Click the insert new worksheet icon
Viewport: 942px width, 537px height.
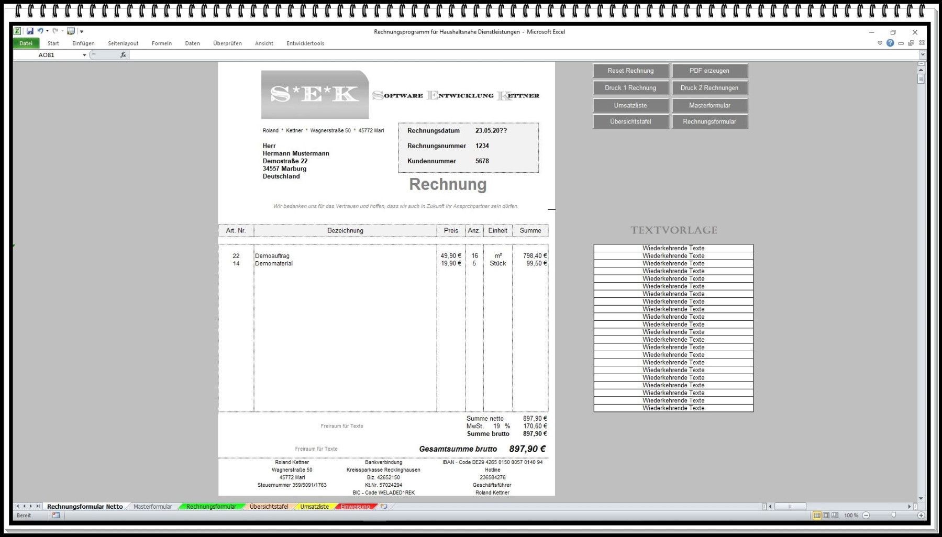point(384,507)
